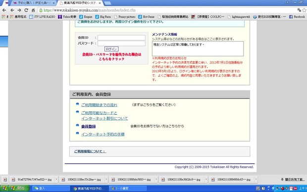Switch to 東海汽船WEB予約 taskbar window
The image size is (307, 192).
(x=89, y=189)
